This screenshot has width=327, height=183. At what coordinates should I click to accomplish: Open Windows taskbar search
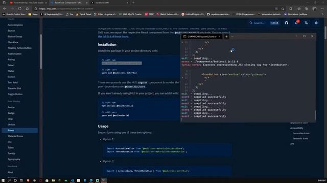tap(9, 180)
